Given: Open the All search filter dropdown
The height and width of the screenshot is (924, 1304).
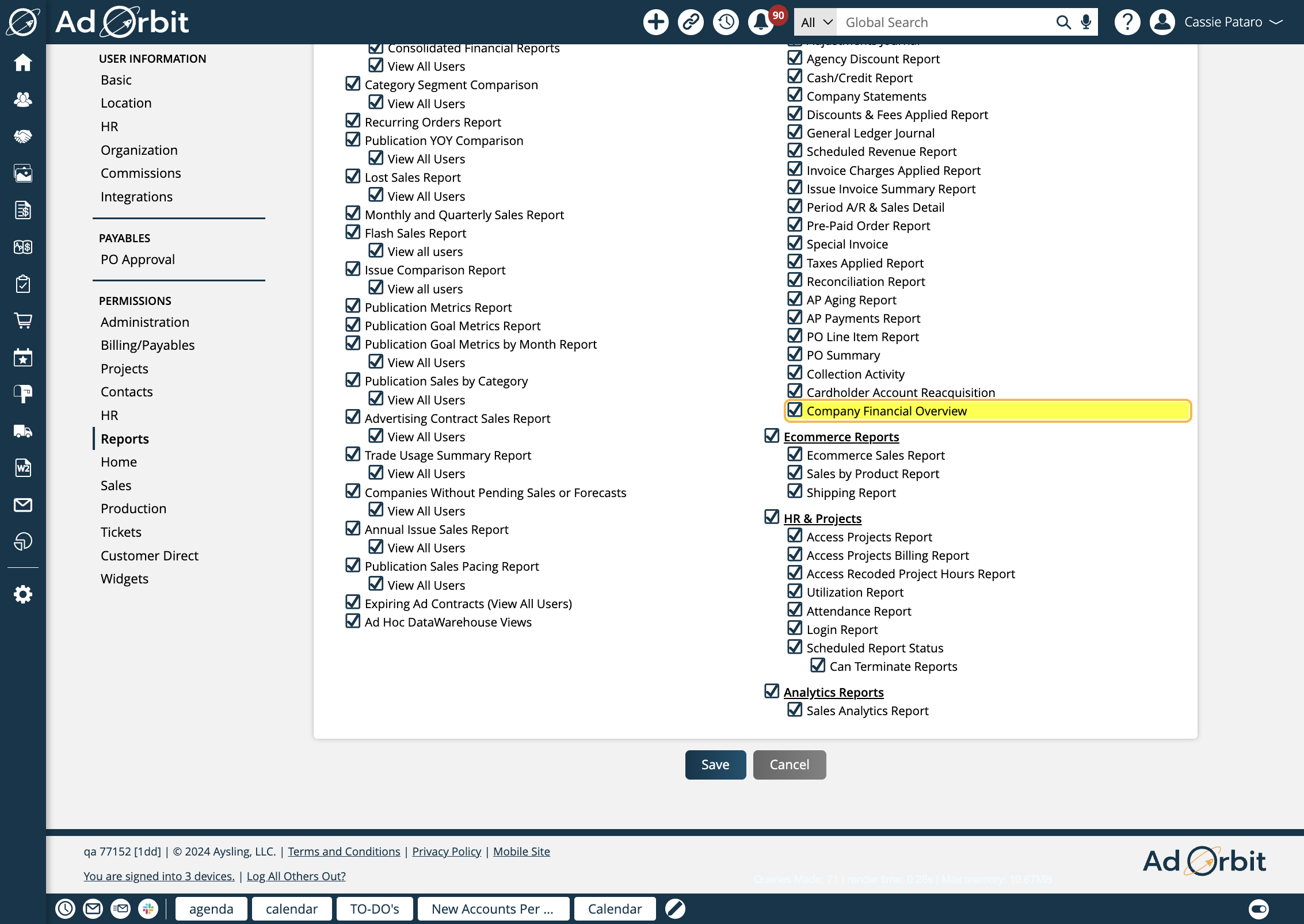Looking at the screenshot, I should click(x=816, y=22).
